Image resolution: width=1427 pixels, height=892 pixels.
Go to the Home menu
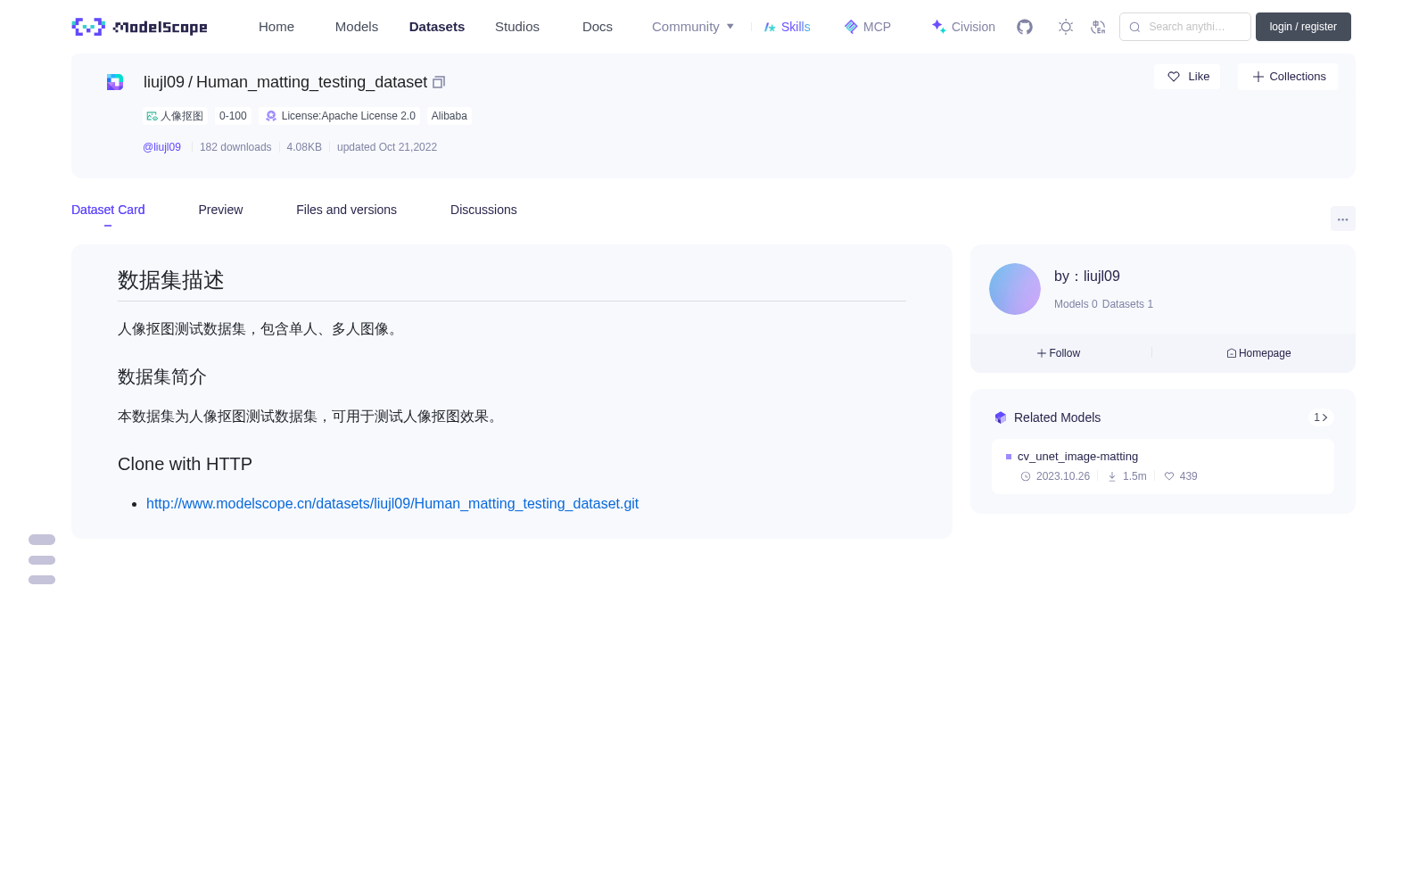coord(276,27)
